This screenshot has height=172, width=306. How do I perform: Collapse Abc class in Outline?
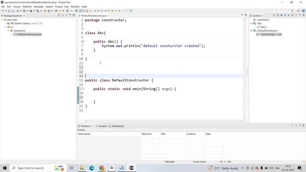251,23
